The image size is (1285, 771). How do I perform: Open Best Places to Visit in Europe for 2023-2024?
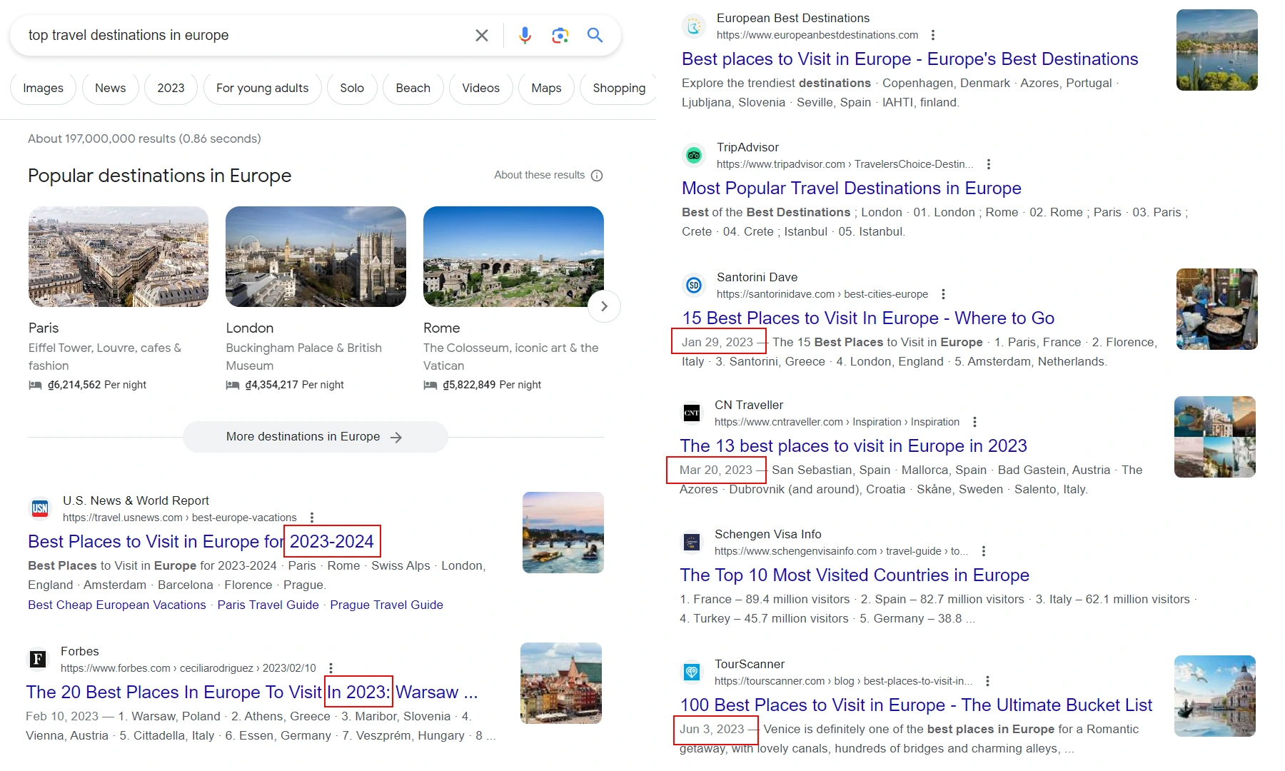click(201, 541)
